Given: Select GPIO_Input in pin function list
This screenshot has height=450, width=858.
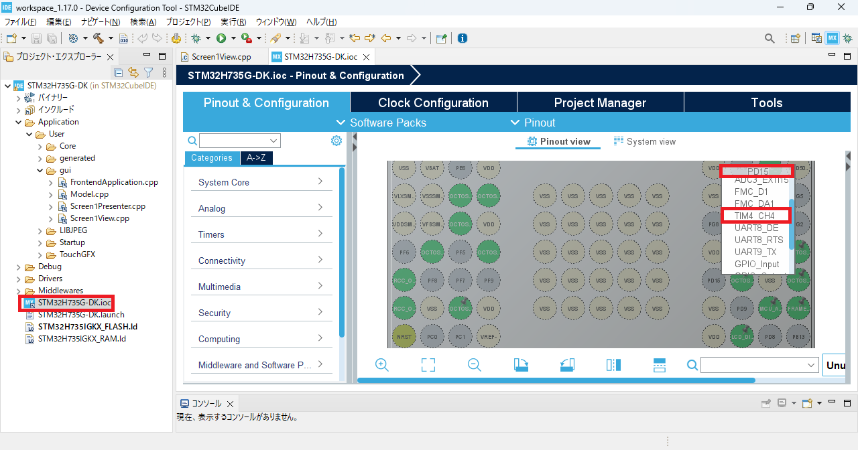Looking at the screenshot, I should tap(757, 264).
